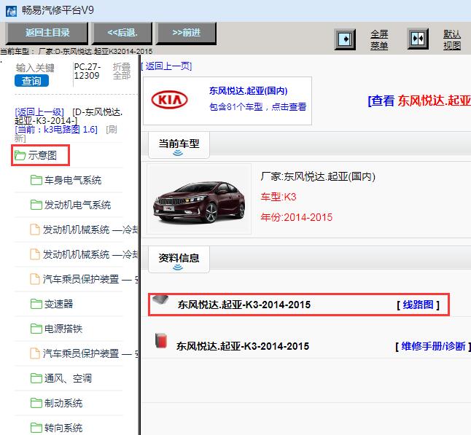Click the 车型:K3 red text
This screenshot has height=435, width=471.
279,197
